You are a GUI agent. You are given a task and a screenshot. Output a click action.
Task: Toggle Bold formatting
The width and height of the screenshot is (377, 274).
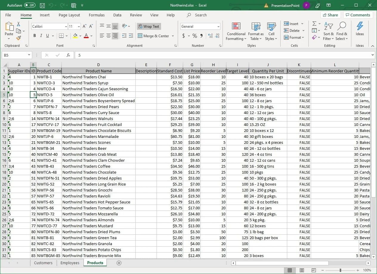[35, 36]
